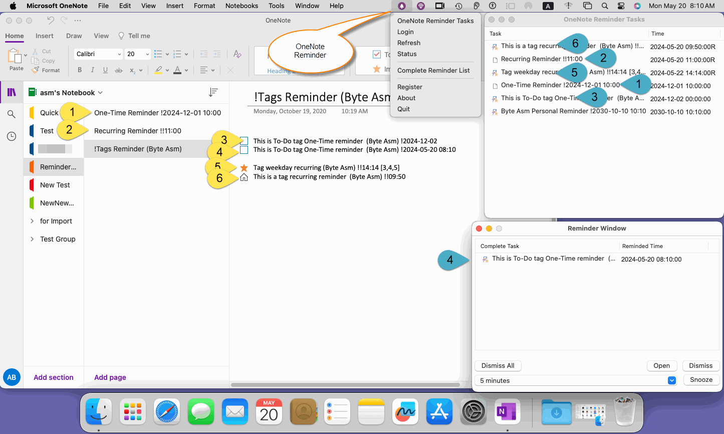Click the Paste clipboard icon
The height and width of the screenshot is (434, 724).
[x=14, y=55]
